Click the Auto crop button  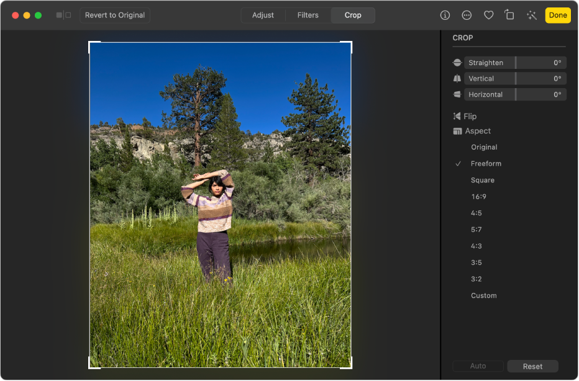(x=478, y=365)
